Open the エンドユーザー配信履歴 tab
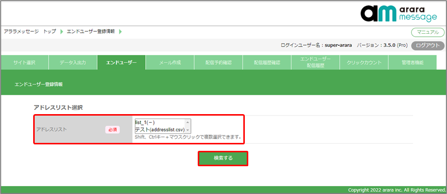The height and width of the screenshot is (194, 447). pos(315,63)
